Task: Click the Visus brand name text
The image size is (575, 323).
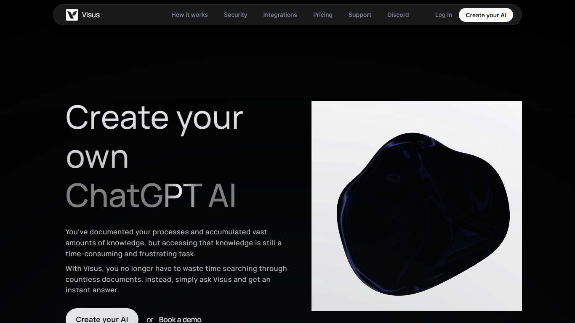Action: (x=91, y=15)
